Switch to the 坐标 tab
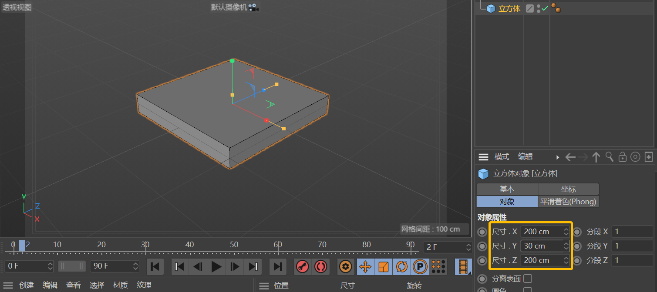 [569, 189]
